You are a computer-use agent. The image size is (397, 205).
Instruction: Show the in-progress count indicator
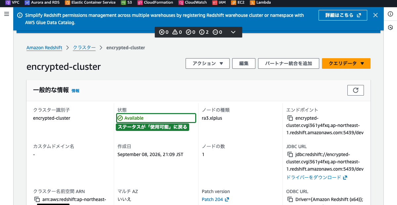(217, 32)
